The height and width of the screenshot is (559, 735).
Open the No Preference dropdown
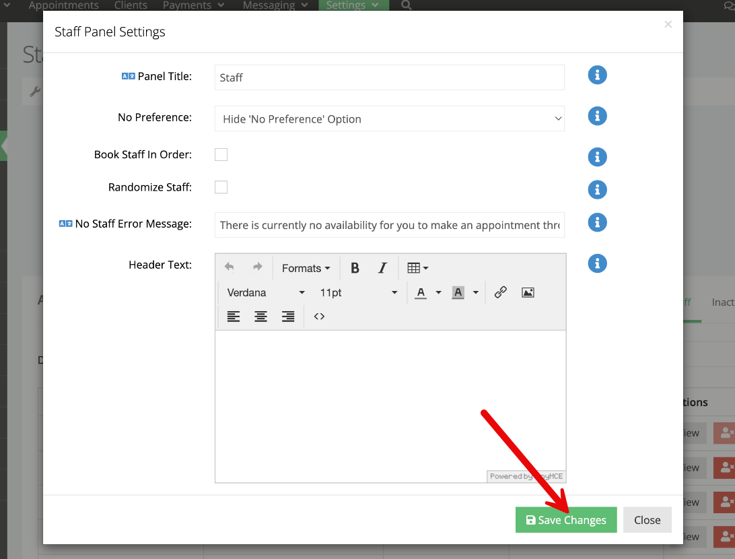click(x=390, y=119)
